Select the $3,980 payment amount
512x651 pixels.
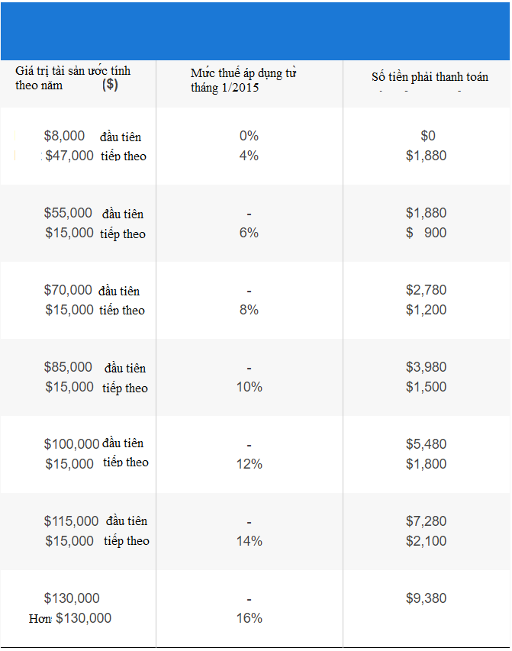426,367
